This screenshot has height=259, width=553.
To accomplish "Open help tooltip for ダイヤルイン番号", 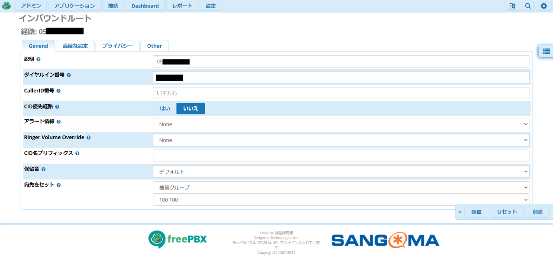I will [x=68, y=75].
